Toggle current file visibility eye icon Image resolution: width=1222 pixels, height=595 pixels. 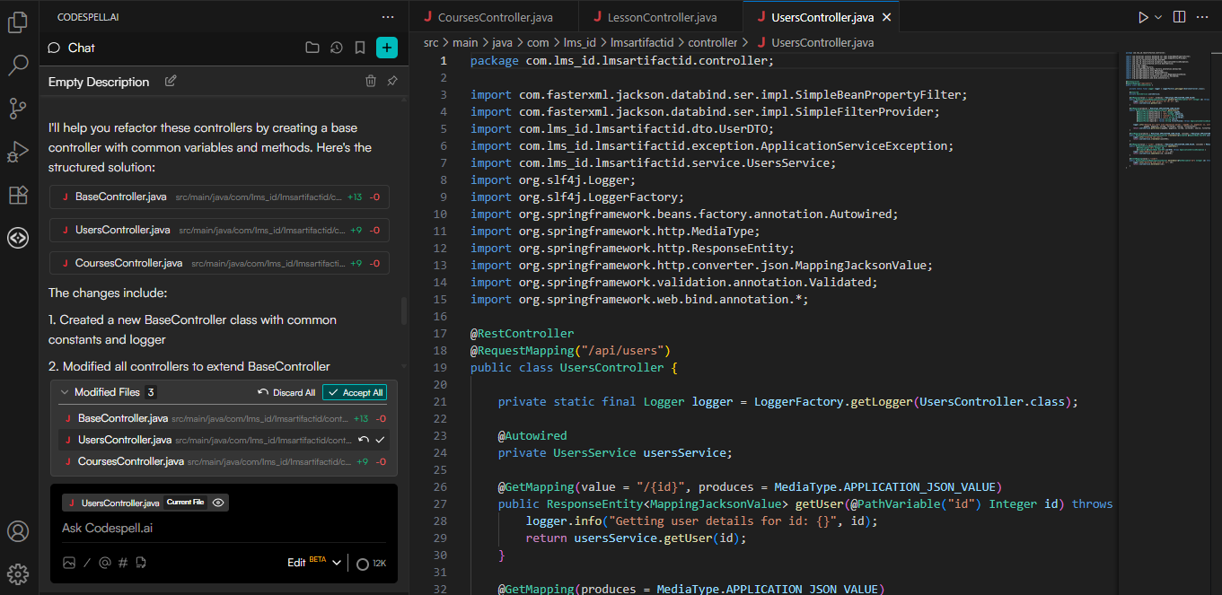pyautogui.click(x=218, y=503)
